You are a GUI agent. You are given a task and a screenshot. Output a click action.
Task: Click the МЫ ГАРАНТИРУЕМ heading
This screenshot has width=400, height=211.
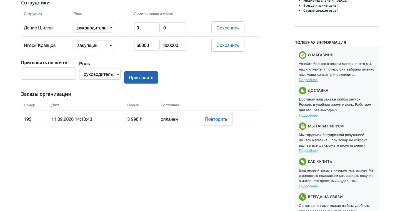click(326, 126)
